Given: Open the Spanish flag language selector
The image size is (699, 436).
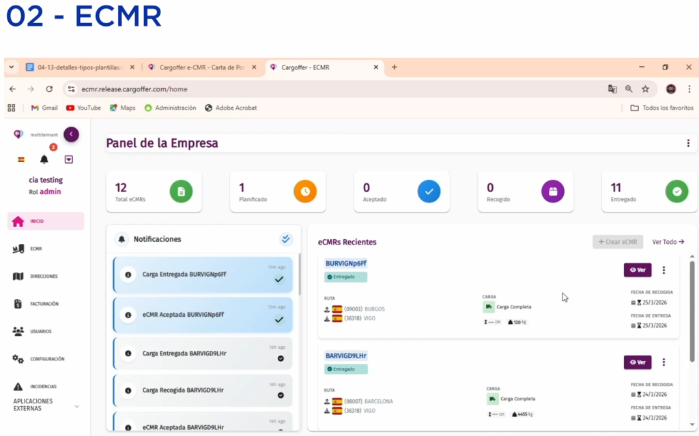Looking at the screenshot, I should point(21,159).
